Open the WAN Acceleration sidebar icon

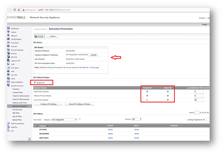click(x=9, y=123)
